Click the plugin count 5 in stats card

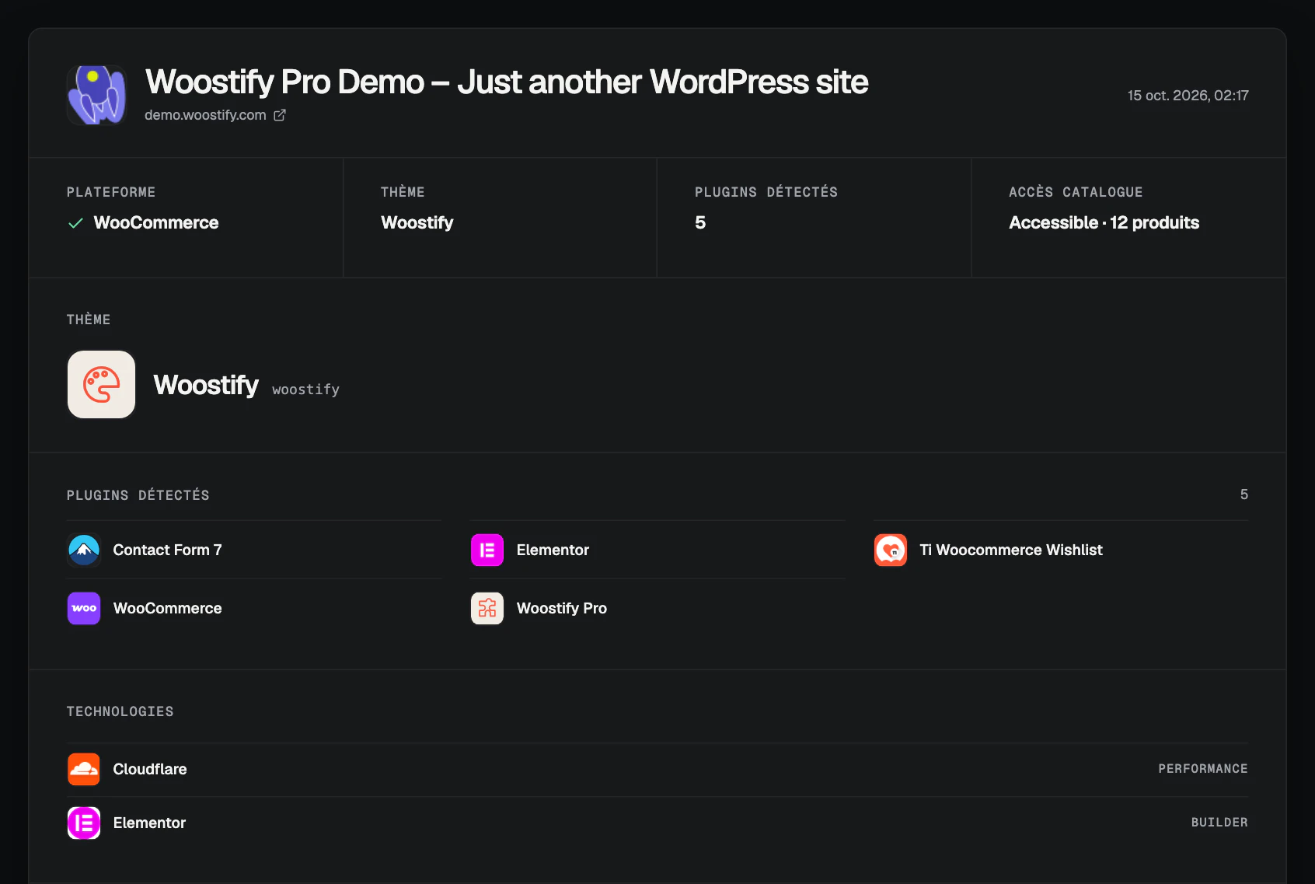[700, 223]
